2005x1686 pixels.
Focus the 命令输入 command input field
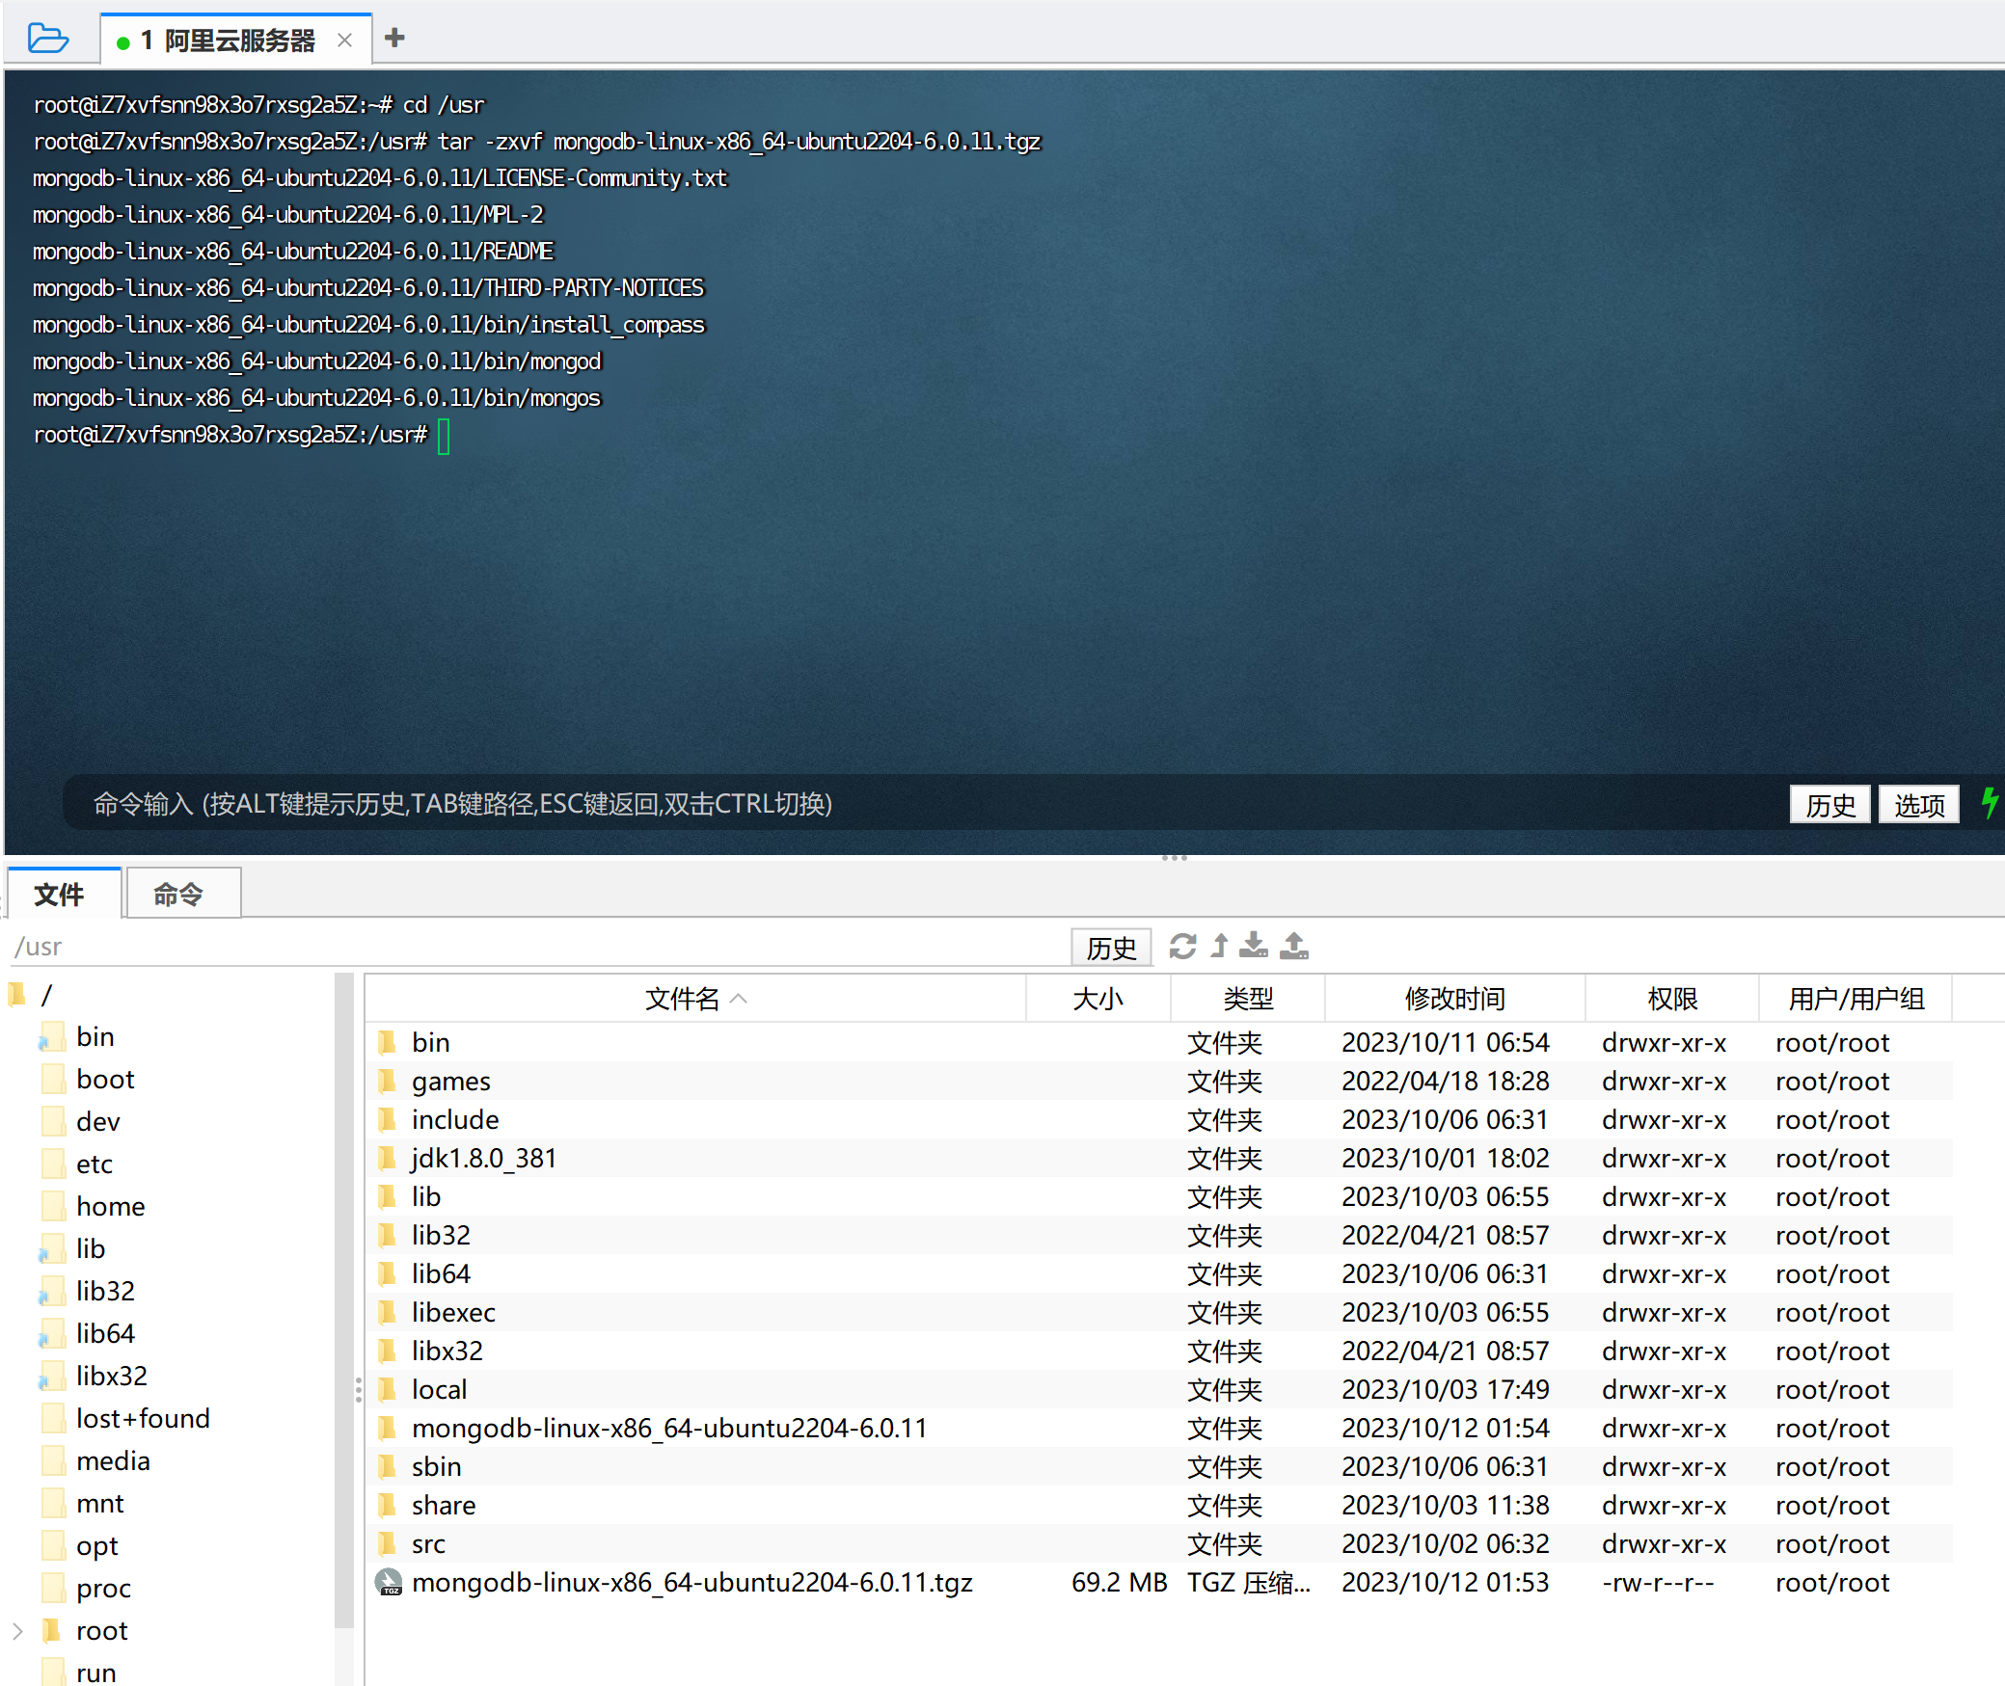[916, 803]
